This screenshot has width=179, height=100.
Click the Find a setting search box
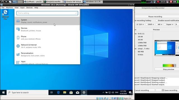point(47,13)
